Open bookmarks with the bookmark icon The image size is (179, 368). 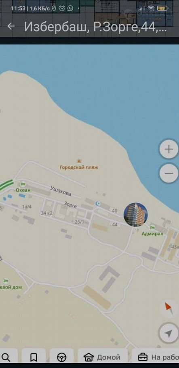(x=34, y=357)
